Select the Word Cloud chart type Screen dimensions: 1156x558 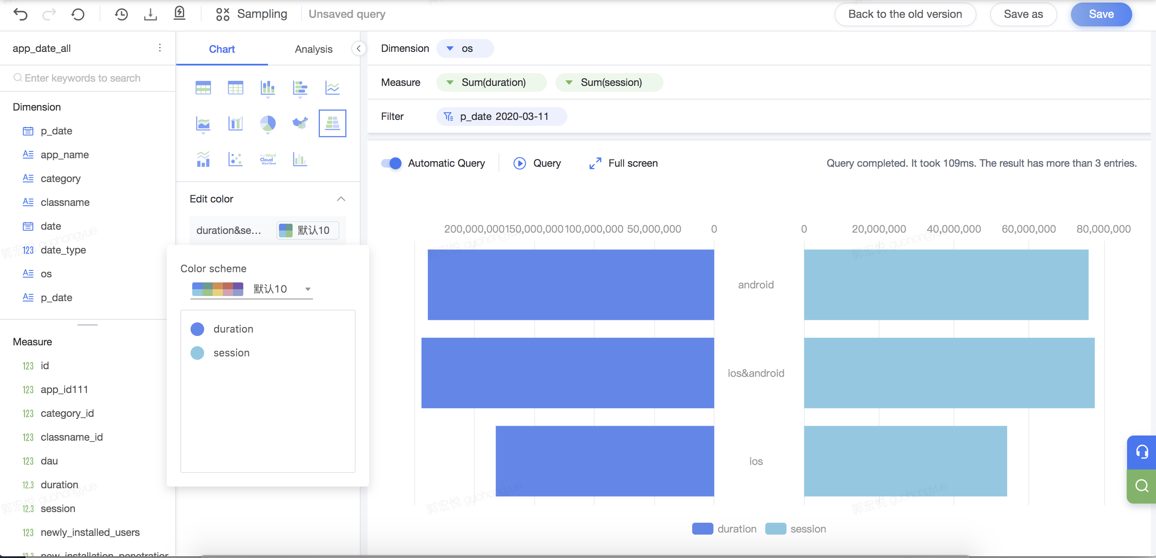click(x=268, y=159)
